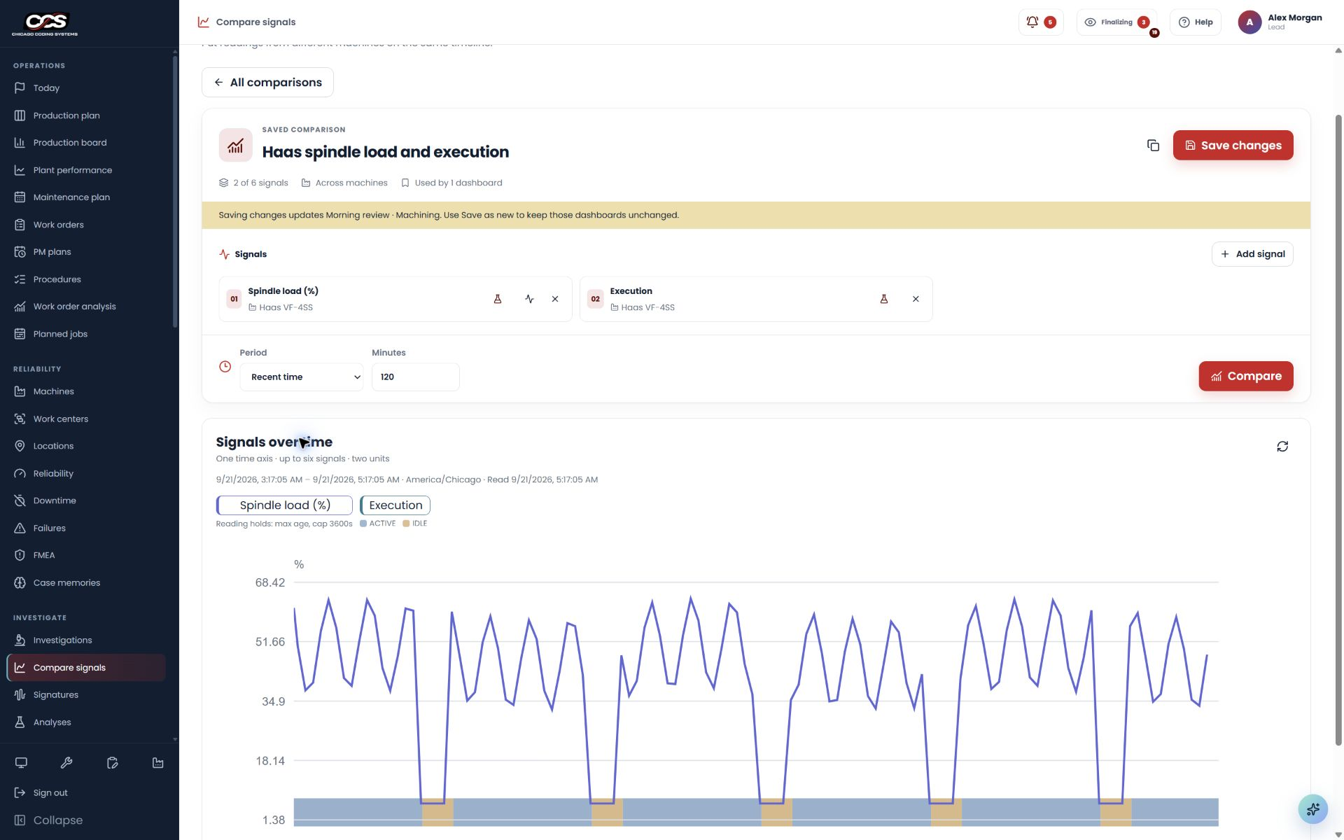Click the Minutes input field
1344x840 pixels.
coord(415,377)
